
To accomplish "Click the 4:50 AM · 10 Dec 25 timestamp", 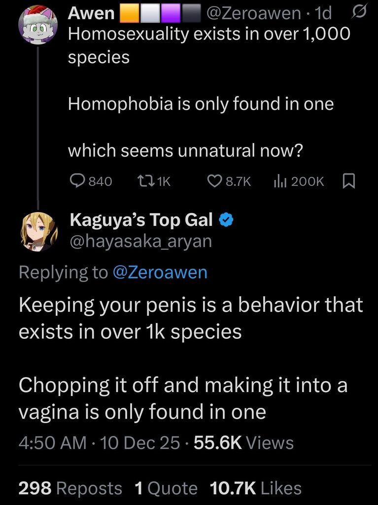I will 99,442.
